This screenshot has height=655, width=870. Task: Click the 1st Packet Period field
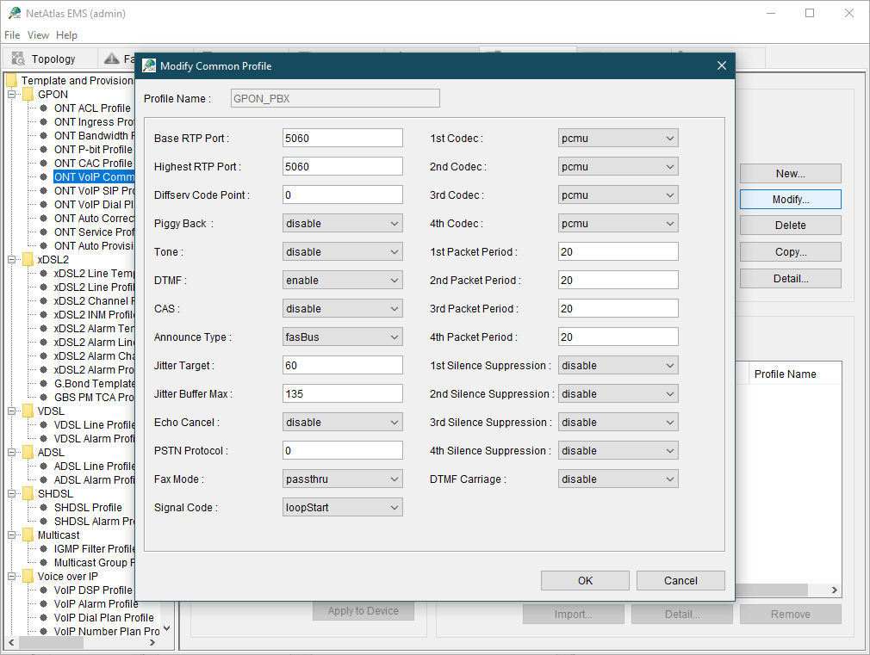coord(618,252)
